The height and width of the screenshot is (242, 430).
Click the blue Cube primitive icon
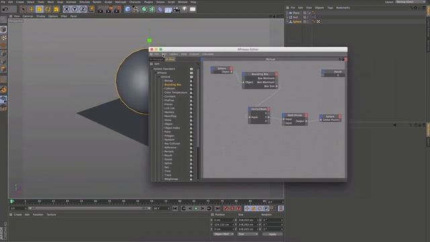(x=128, y=9)
